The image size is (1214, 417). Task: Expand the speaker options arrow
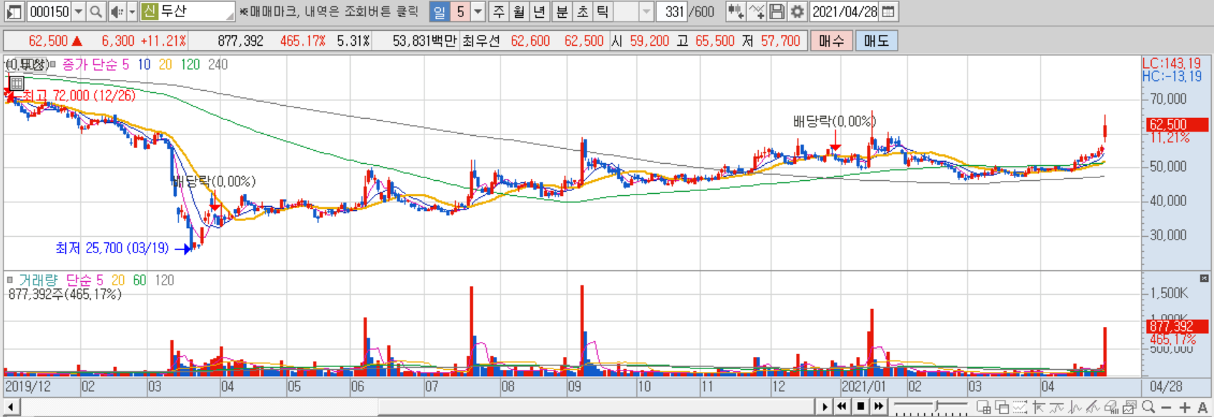(132, 11)
